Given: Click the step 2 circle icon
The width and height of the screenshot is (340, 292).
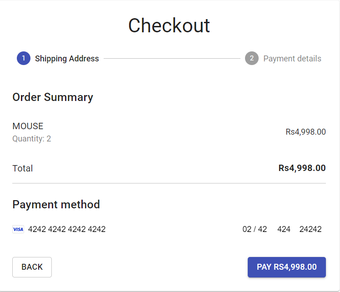Looking at the screenshot, I should point(252,58).
